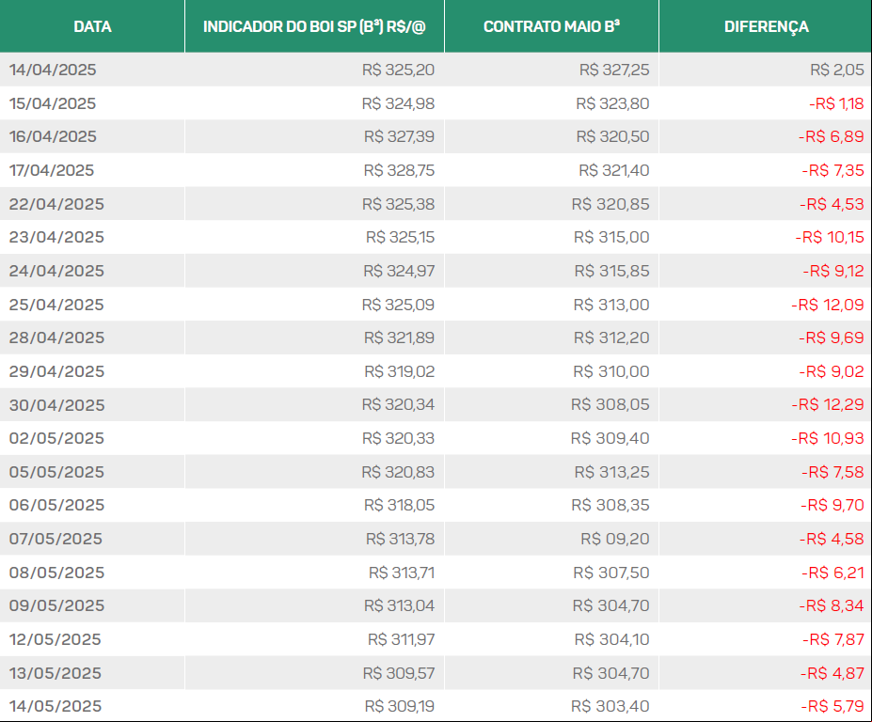Select the R$ 312,20 contract value
872x722 pixels.
[x=611, y=337]
